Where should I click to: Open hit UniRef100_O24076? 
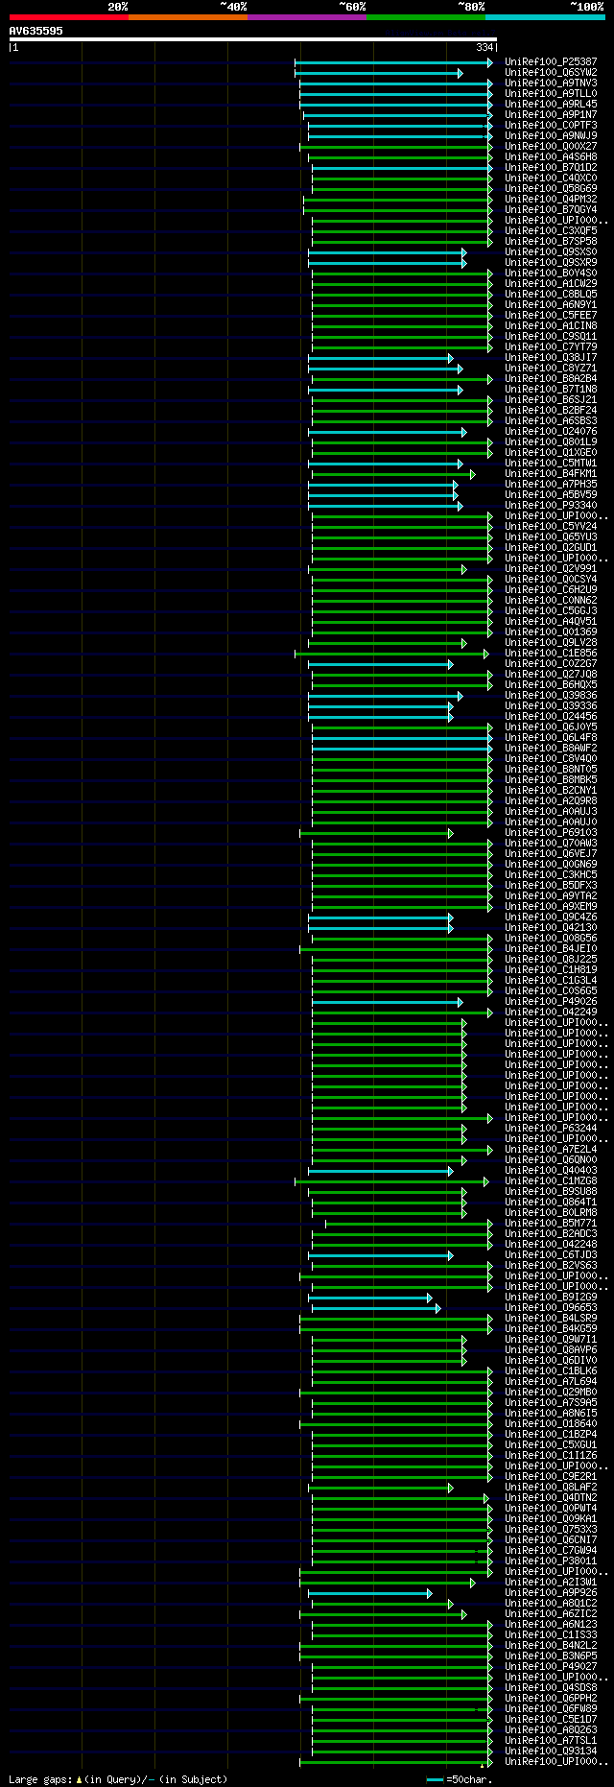point(551,432)
